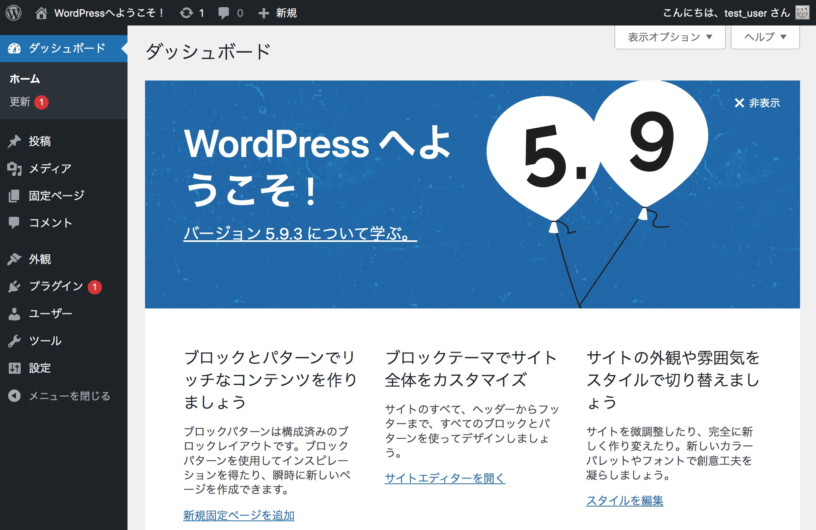The image size is (816, 530).
Task: Click the test_user avatar thumbnail
Action: click(802, 13)
